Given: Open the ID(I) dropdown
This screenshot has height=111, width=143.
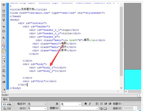Looking at the screenshot, I should tap(37, 108).
